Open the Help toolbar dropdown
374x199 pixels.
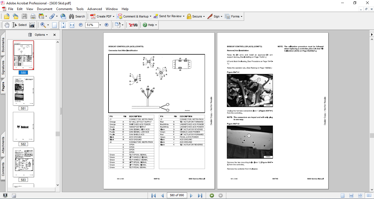156,25
